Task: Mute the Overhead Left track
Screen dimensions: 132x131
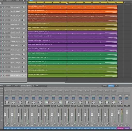Action: [2, 33]
